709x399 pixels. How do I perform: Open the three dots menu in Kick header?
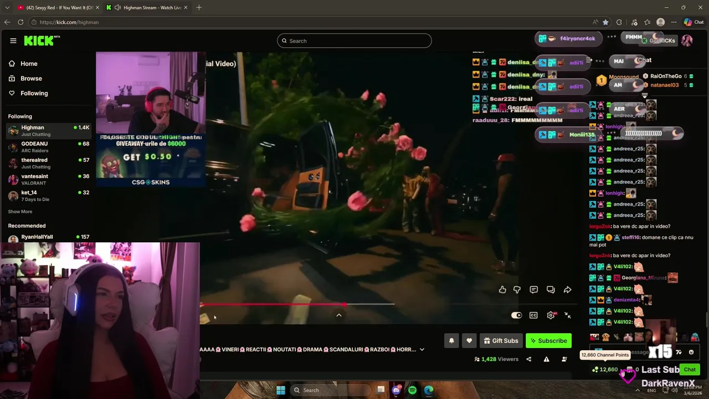(612, 37)
